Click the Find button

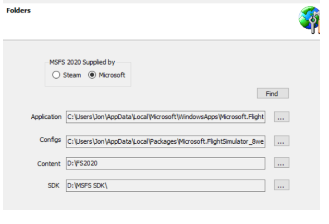coord(273,93)
